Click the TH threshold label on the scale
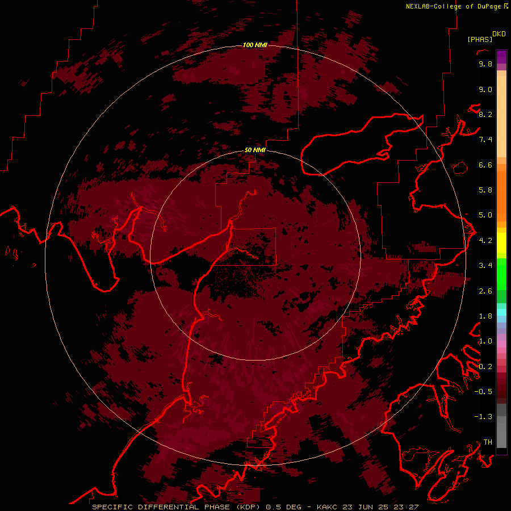The height and width of the screenshot is (511, 511). (x=488, y=442)
